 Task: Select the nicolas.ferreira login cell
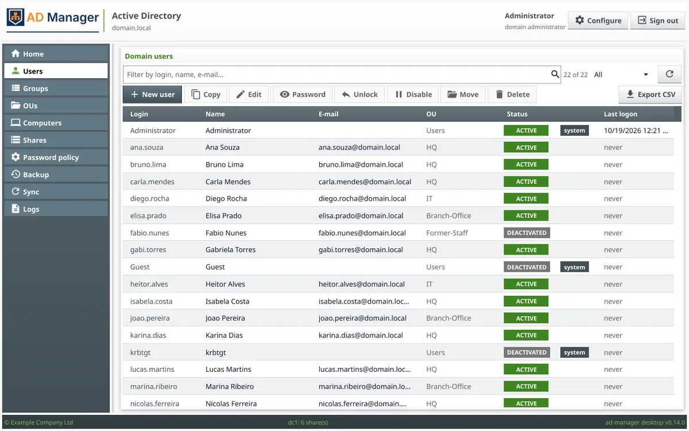[154, 403]
